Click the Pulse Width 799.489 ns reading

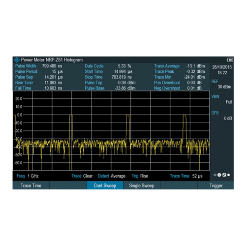39,66
